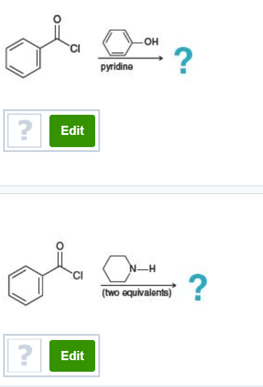Click the blue question mark after two equivalents arrow
Image resolution: width=263 pixels, height=387 pixels.
[x=198, y=288]
